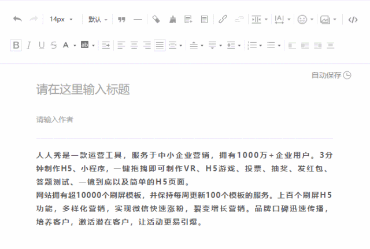Align text to the left
Image resolution: width=370 pixels, height=249 pixels.
coord(121,45)
